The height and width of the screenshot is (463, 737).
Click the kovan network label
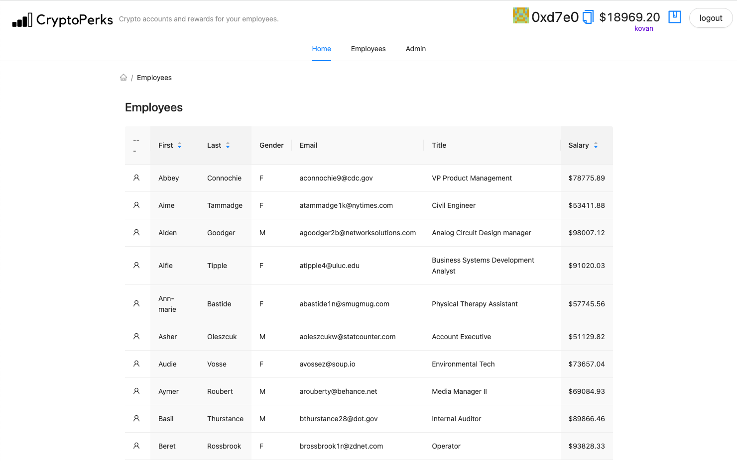(x=644, y=28)
